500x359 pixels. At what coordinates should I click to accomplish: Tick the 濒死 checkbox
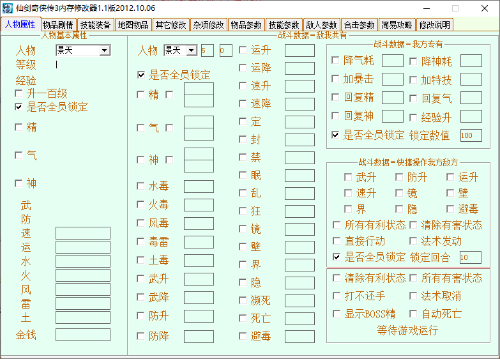click(x=243, y=300)
